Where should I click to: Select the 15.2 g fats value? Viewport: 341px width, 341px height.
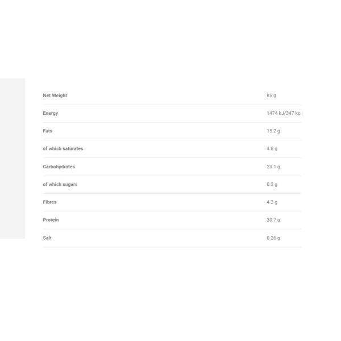pyautogui.click(x=273, y=131)
